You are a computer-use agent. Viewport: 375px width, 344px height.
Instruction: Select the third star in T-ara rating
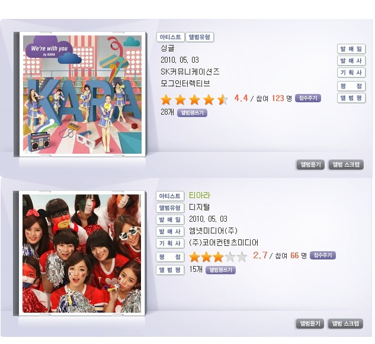click(218, 257)
